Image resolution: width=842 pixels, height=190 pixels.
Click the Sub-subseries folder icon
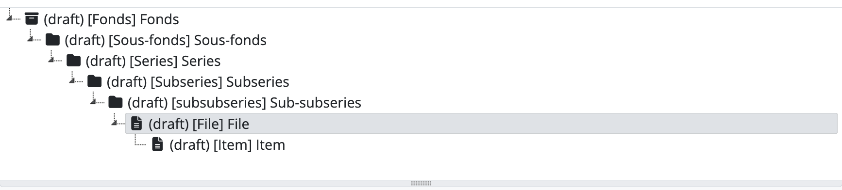click(115, 102)
